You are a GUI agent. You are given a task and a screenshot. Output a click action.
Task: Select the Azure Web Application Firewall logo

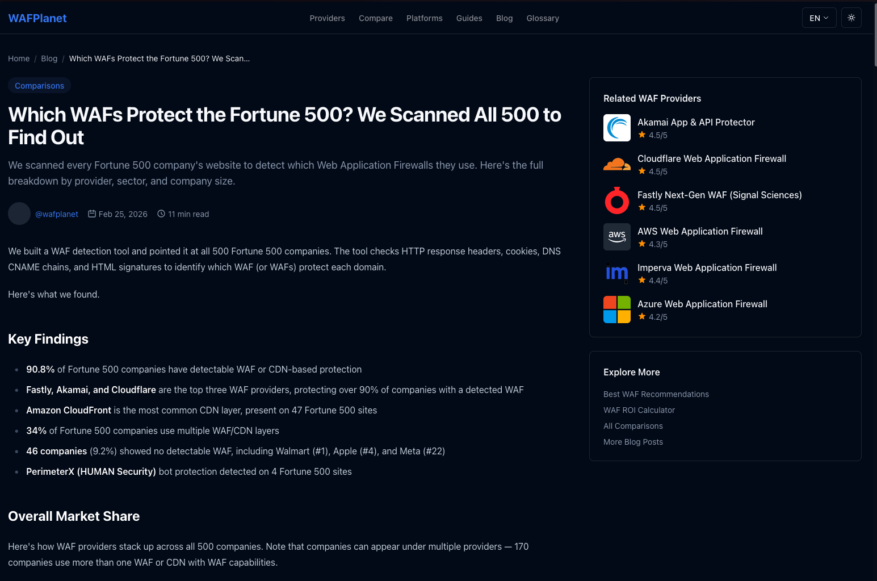[x=617, y=310]
